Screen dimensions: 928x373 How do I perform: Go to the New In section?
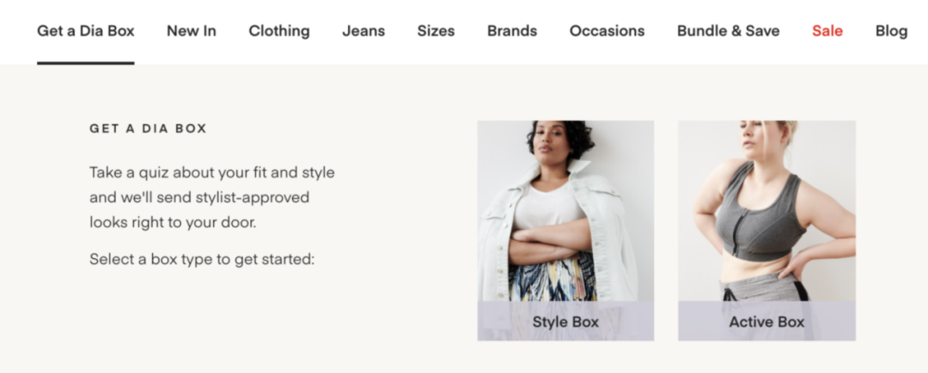point(192,31)
